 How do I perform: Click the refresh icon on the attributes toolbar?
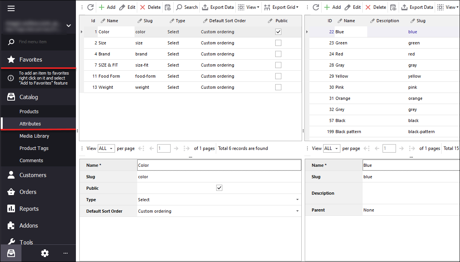pyautogui.click(x=90, y=7)
